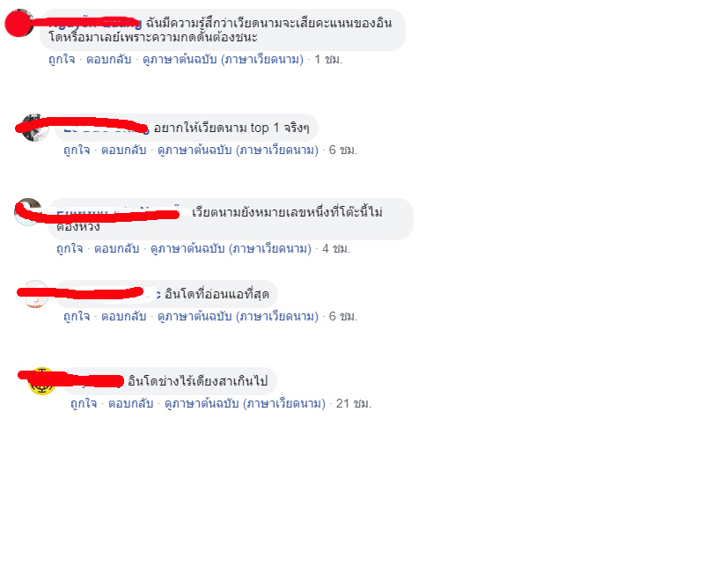Click ถูกใจ on the 21 ชม. comment
Image resolution: width=712 pixels, height=566 pixels.
(x=84, y=403)
